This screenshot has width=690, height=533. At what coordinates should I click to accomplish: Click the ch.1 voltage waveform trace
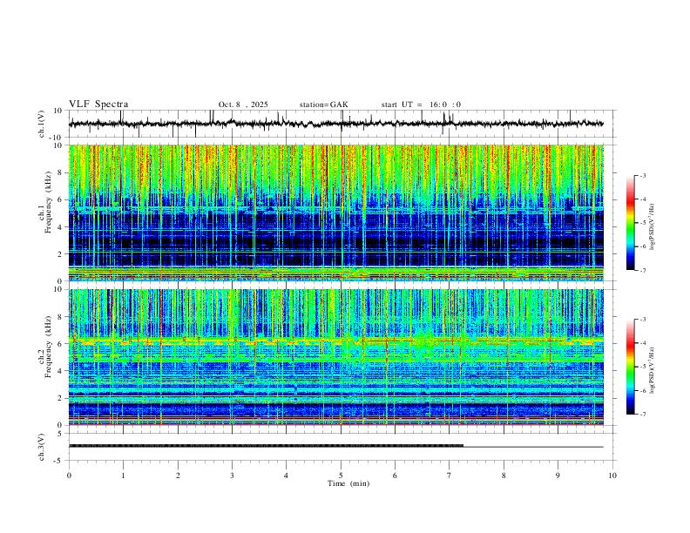point(336,124)
